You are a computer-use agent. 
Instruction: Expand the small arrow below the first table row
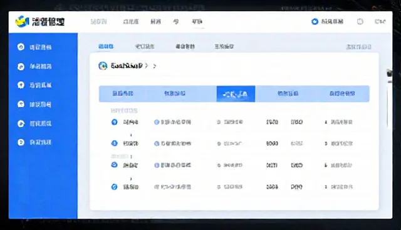[x=131, y=135]
